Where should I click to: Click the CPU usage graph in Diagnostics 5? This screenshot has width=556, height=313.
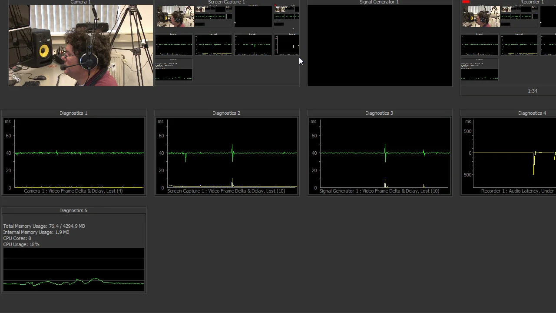coord(73,270)
